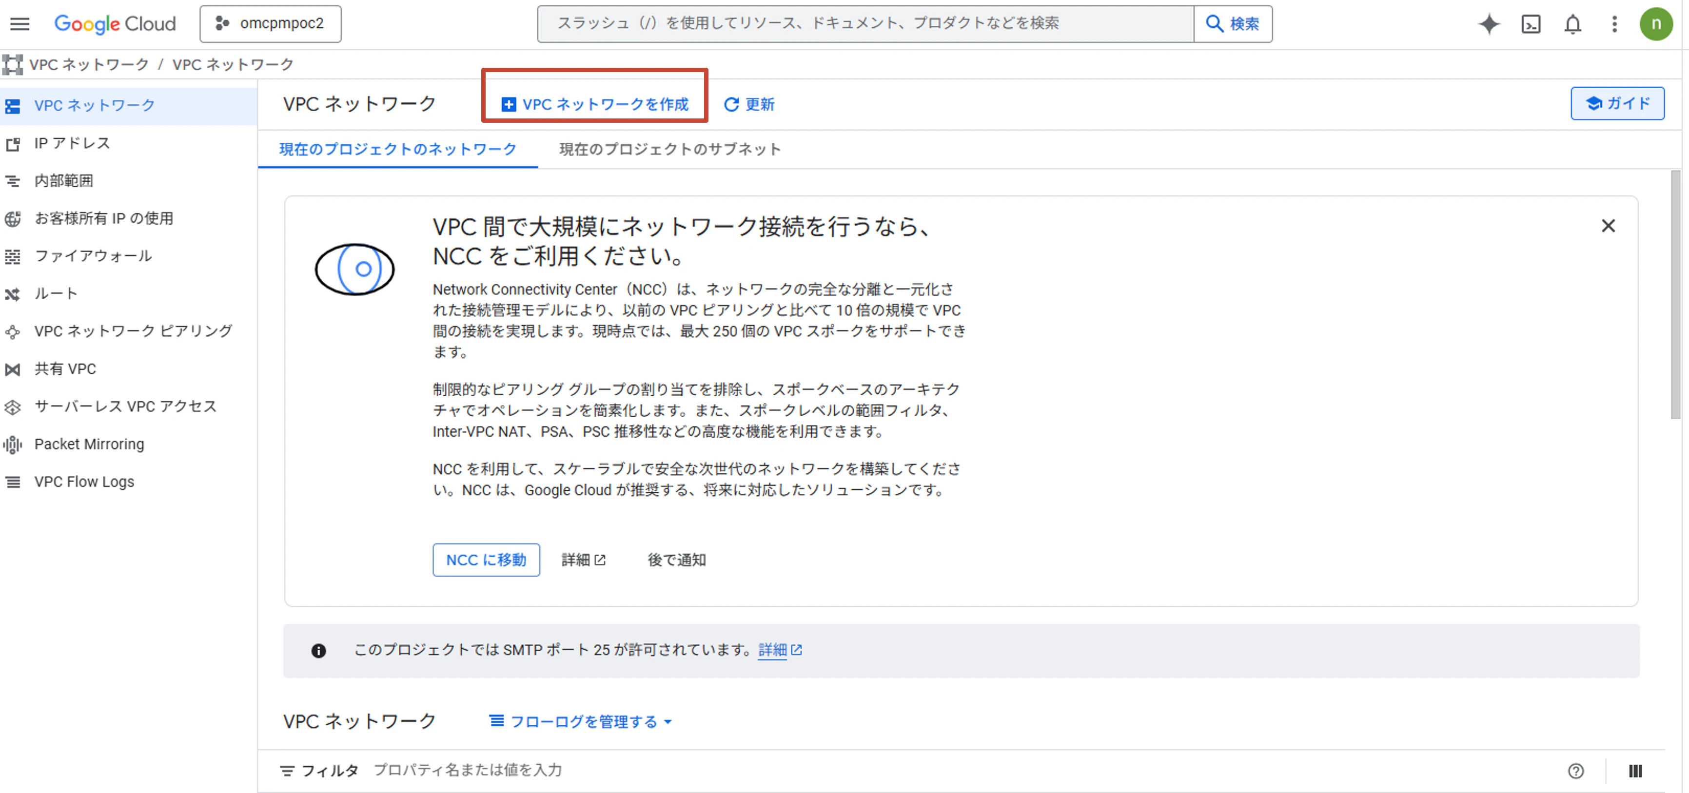The image size is (1689, 793).
Task: Click the 更新 refresh button
Action: point(749,104)
